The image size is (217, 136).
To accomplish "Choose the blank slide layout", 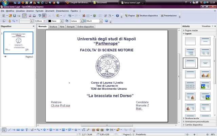I will (x=190, y=41).
